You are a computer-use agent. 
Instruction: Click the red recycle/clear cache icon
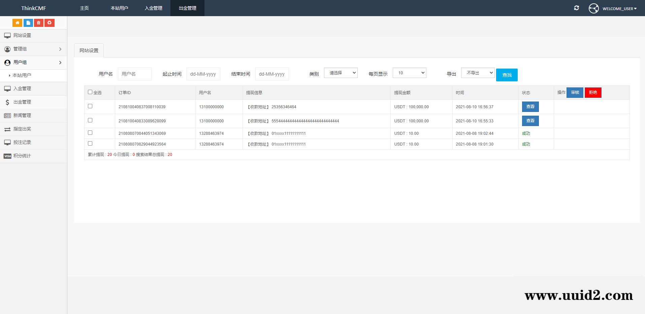point(50,23)
